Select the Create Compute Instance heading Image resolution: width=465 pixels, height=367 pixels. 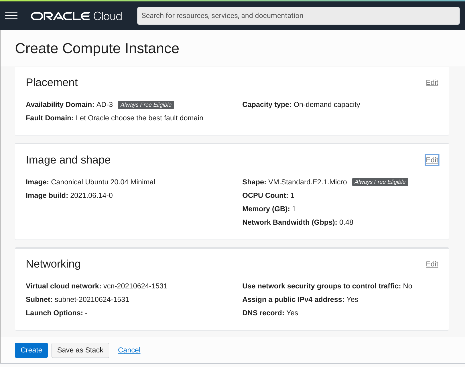click(97, 48)
